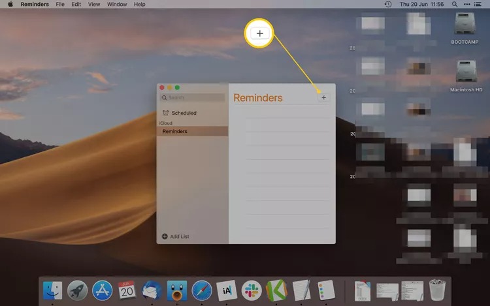Screen dimensions: 490x306
Task: Click the alarm clock icon beside Scheduled
Action: click(166, 113)
